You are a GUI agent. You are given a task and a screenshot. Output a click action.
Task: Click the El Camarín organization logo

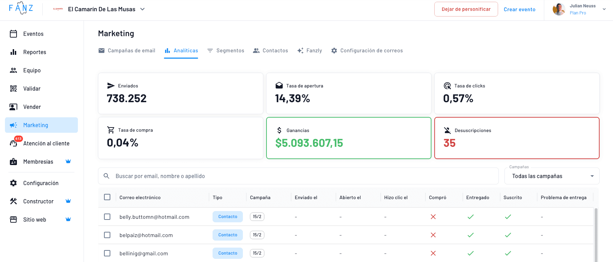click(x=58, y=9)
